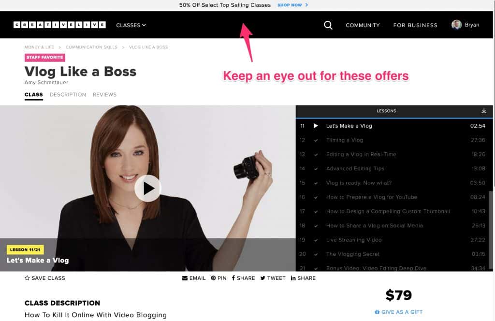Share on Facebook using Share icon
The image size is (495, 321).
click(233, 278)
